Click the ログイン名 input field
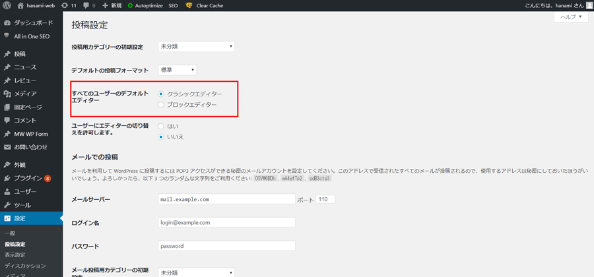594x277 pixels. point(226,222)
